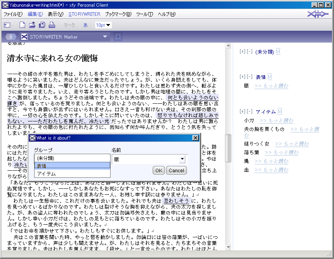Screen dimensions: 334x259
Task: Click the (未分類) group label in side panel
Action: tap(264, 52)
